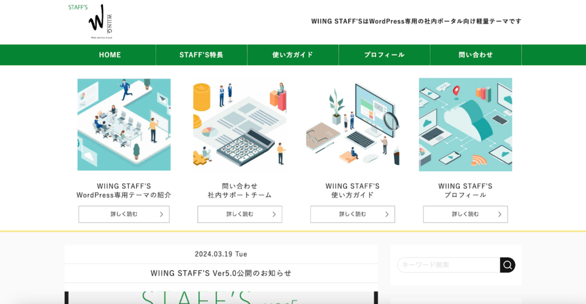Open プロフィール from the navigation bar

pos(384,55)
